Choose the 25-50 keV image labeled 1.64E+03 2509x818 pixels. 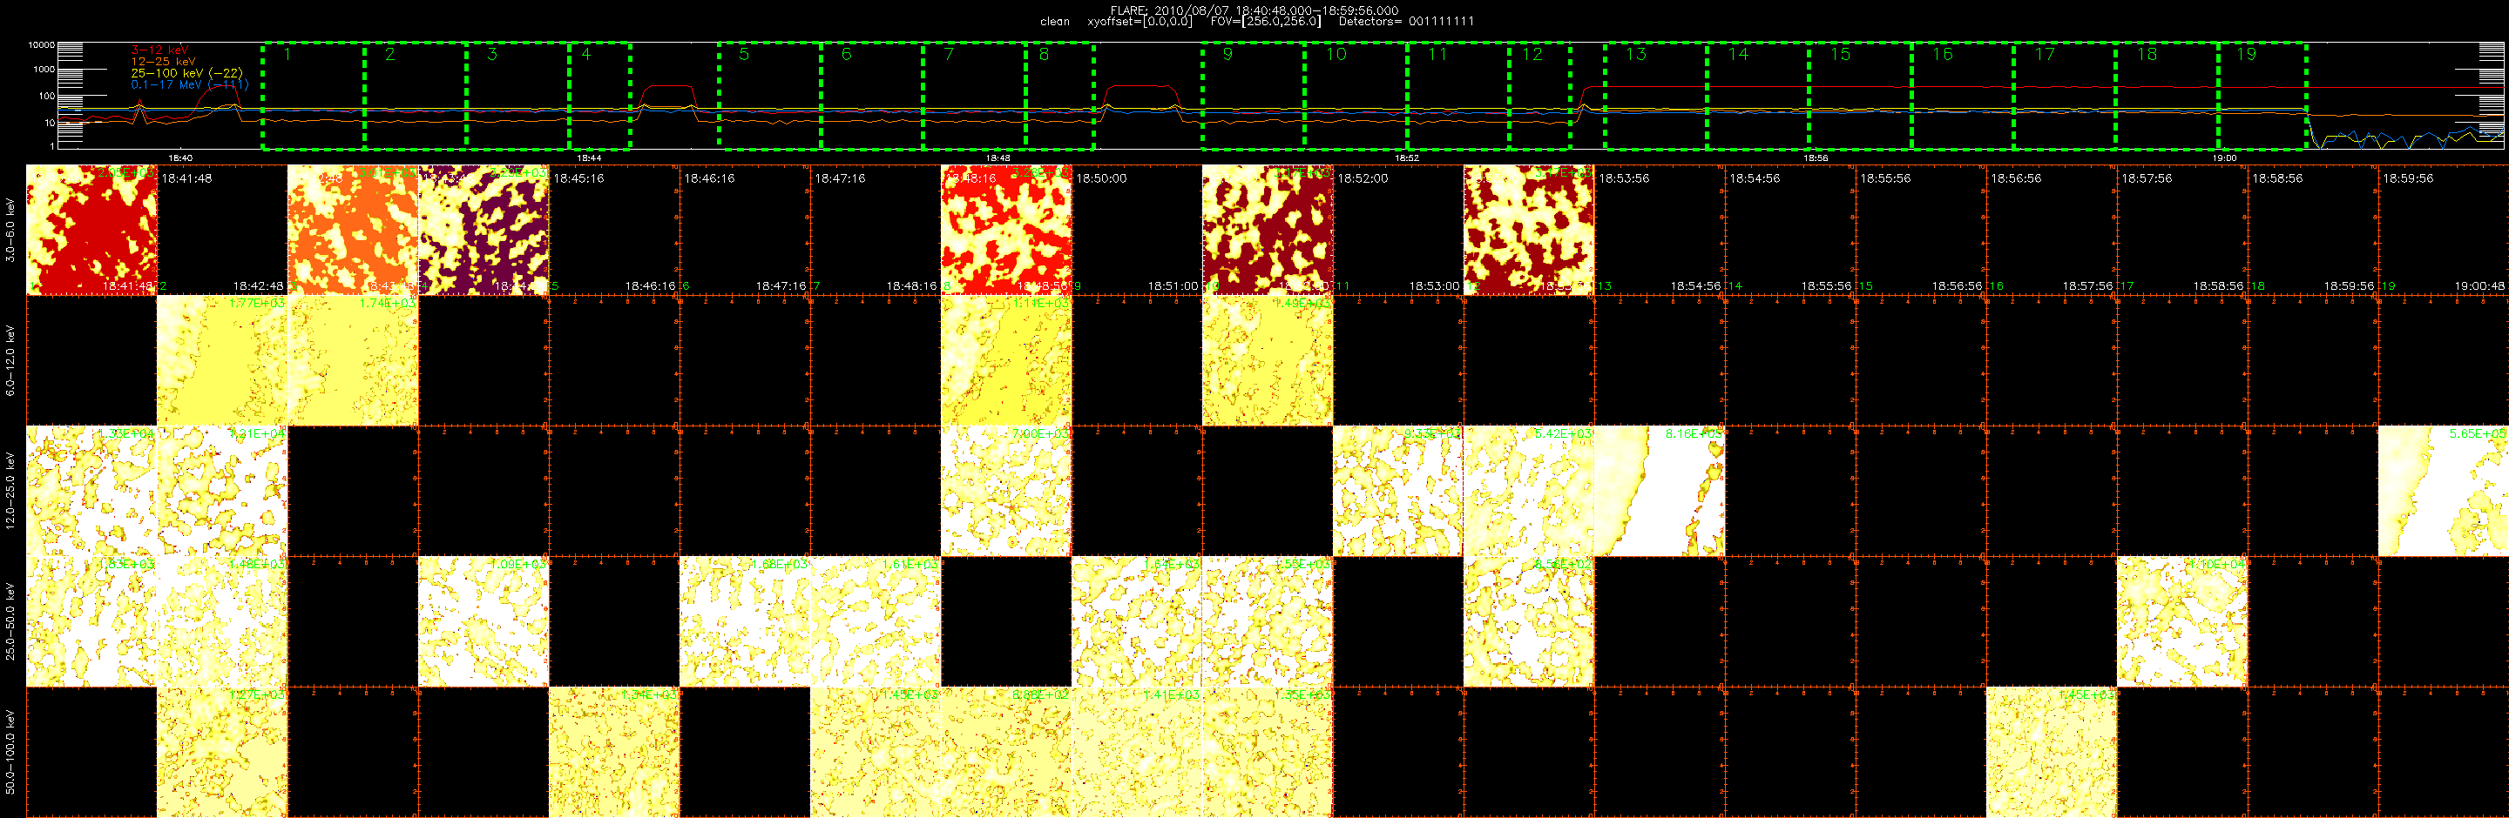pyautogui.click(x=1137, y=621)
